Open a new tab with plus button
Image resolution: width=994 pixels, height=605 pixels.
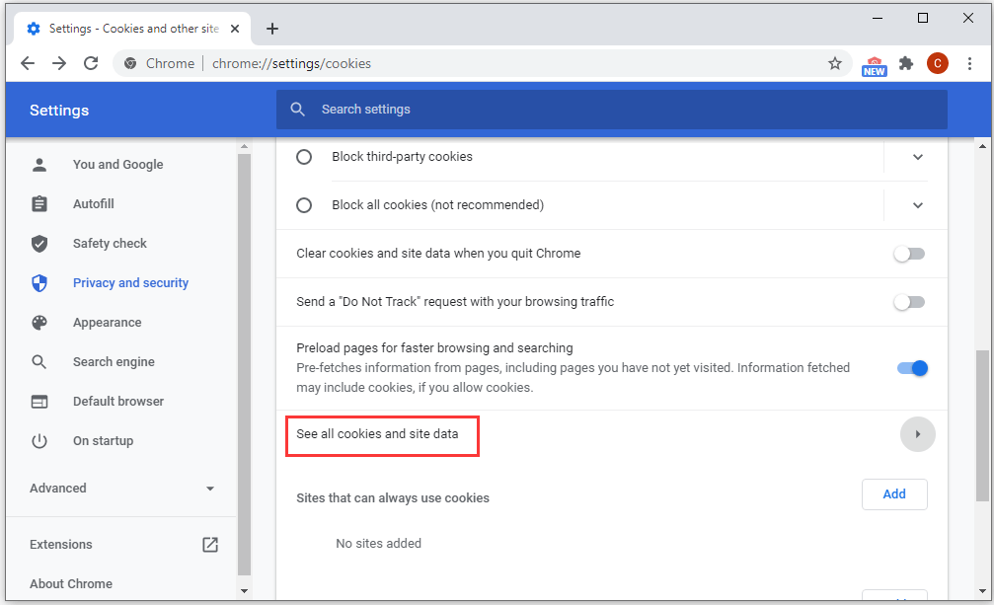(272, 29)
